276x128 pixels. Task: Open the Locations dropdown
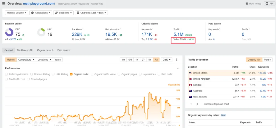pos(44,60)
